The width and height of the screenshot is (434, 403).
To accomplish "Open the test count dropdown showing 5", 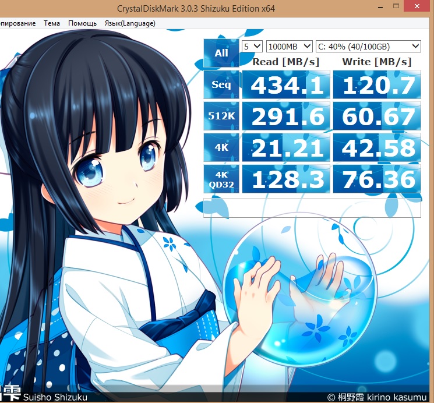I will [252, 46].
